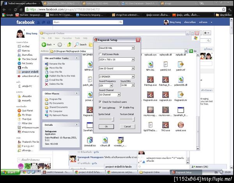Open 1024 x 768 x 16 resolution dropdown
The image size is (234, 183).
pyautogui.click(x=133, y=60)
